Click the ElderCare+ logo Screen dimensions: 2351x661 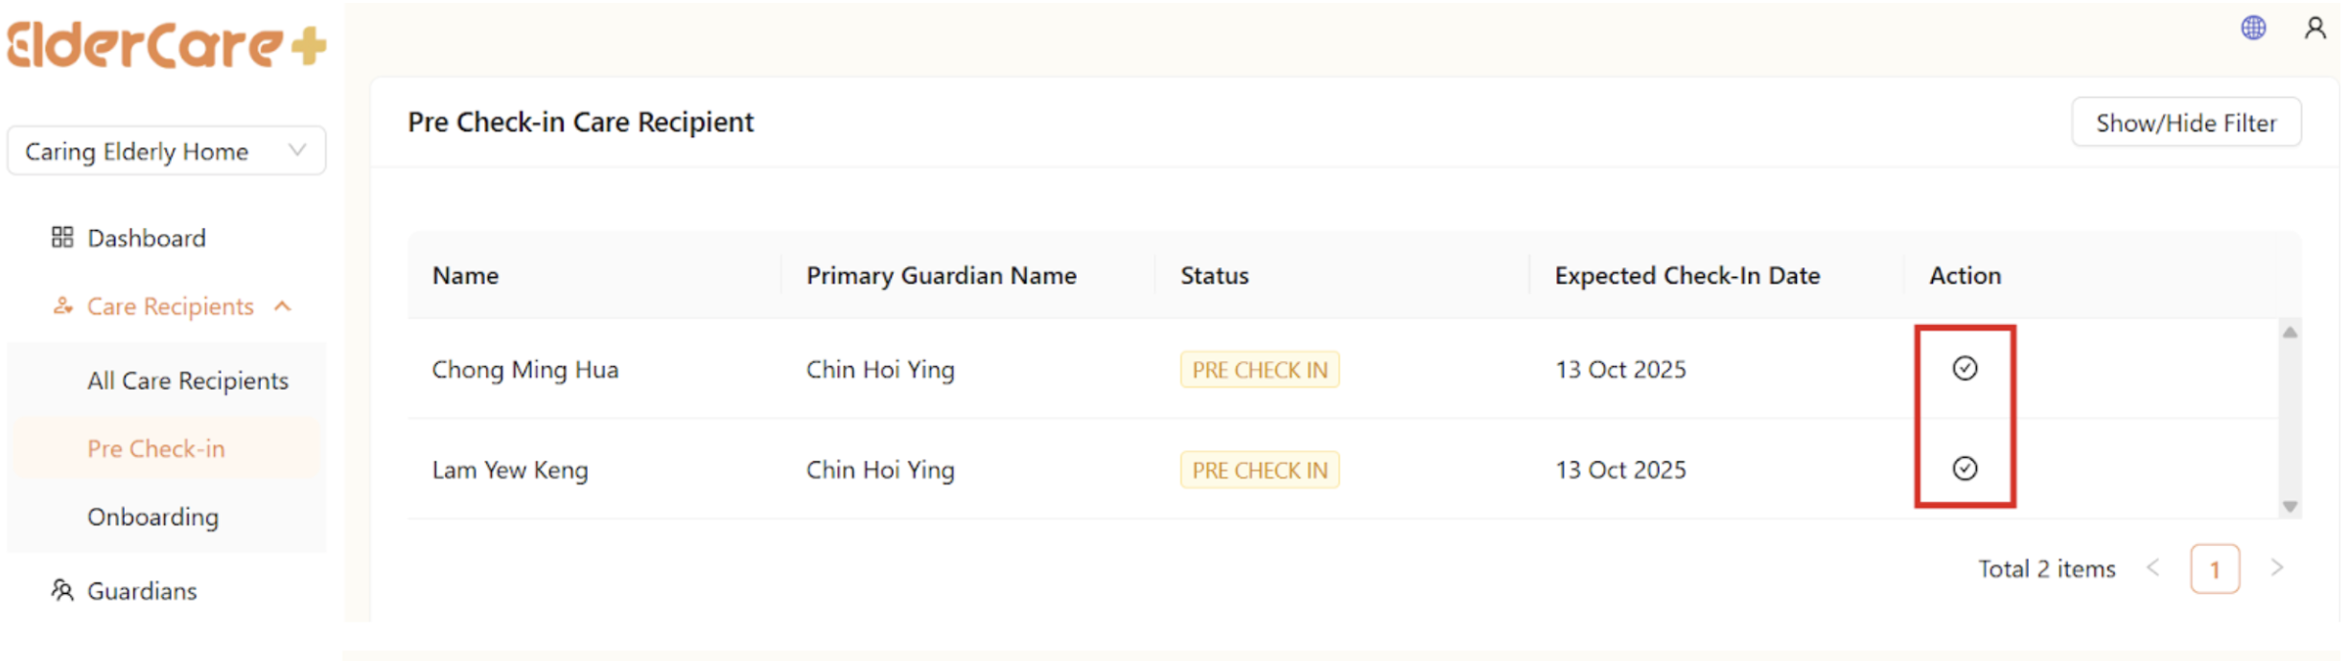pyautogui.click(x=167, y=45)
